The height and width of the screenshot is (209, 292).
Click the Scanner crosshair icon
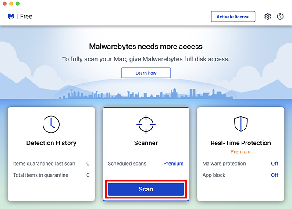(x=146, y=124)
